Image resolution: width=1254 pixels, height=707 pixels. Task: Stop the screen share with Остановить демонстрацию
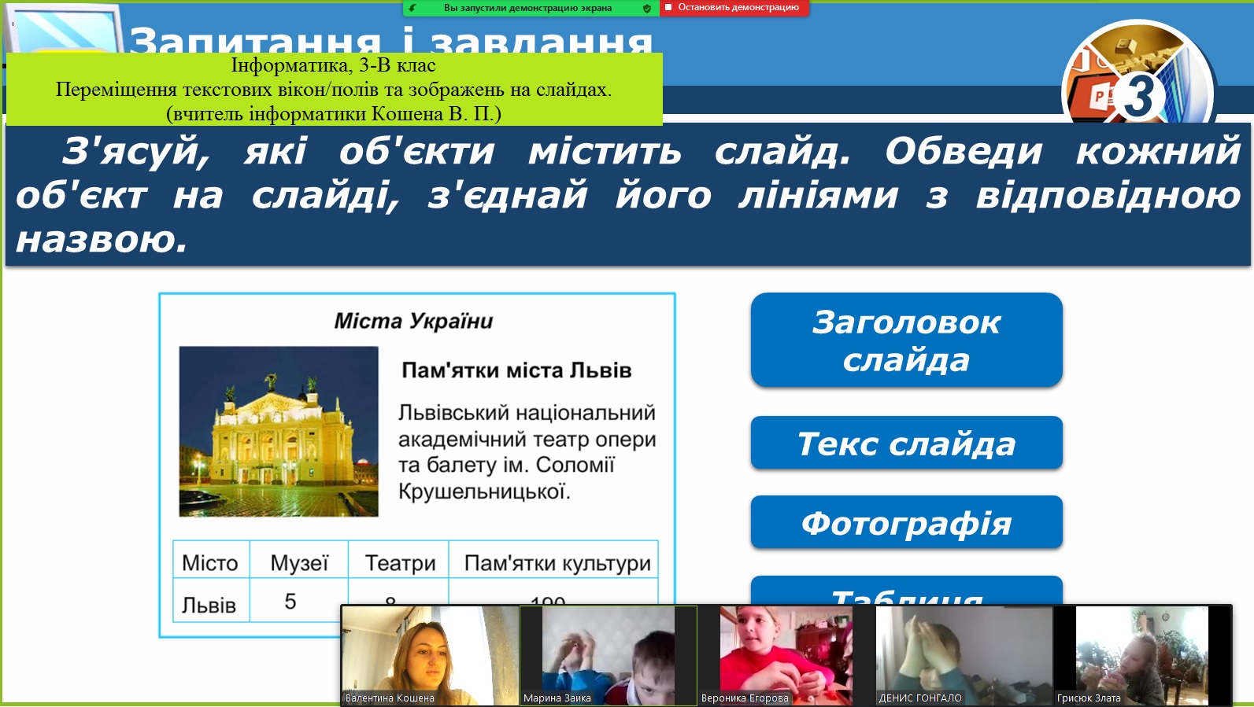point(738,8)
